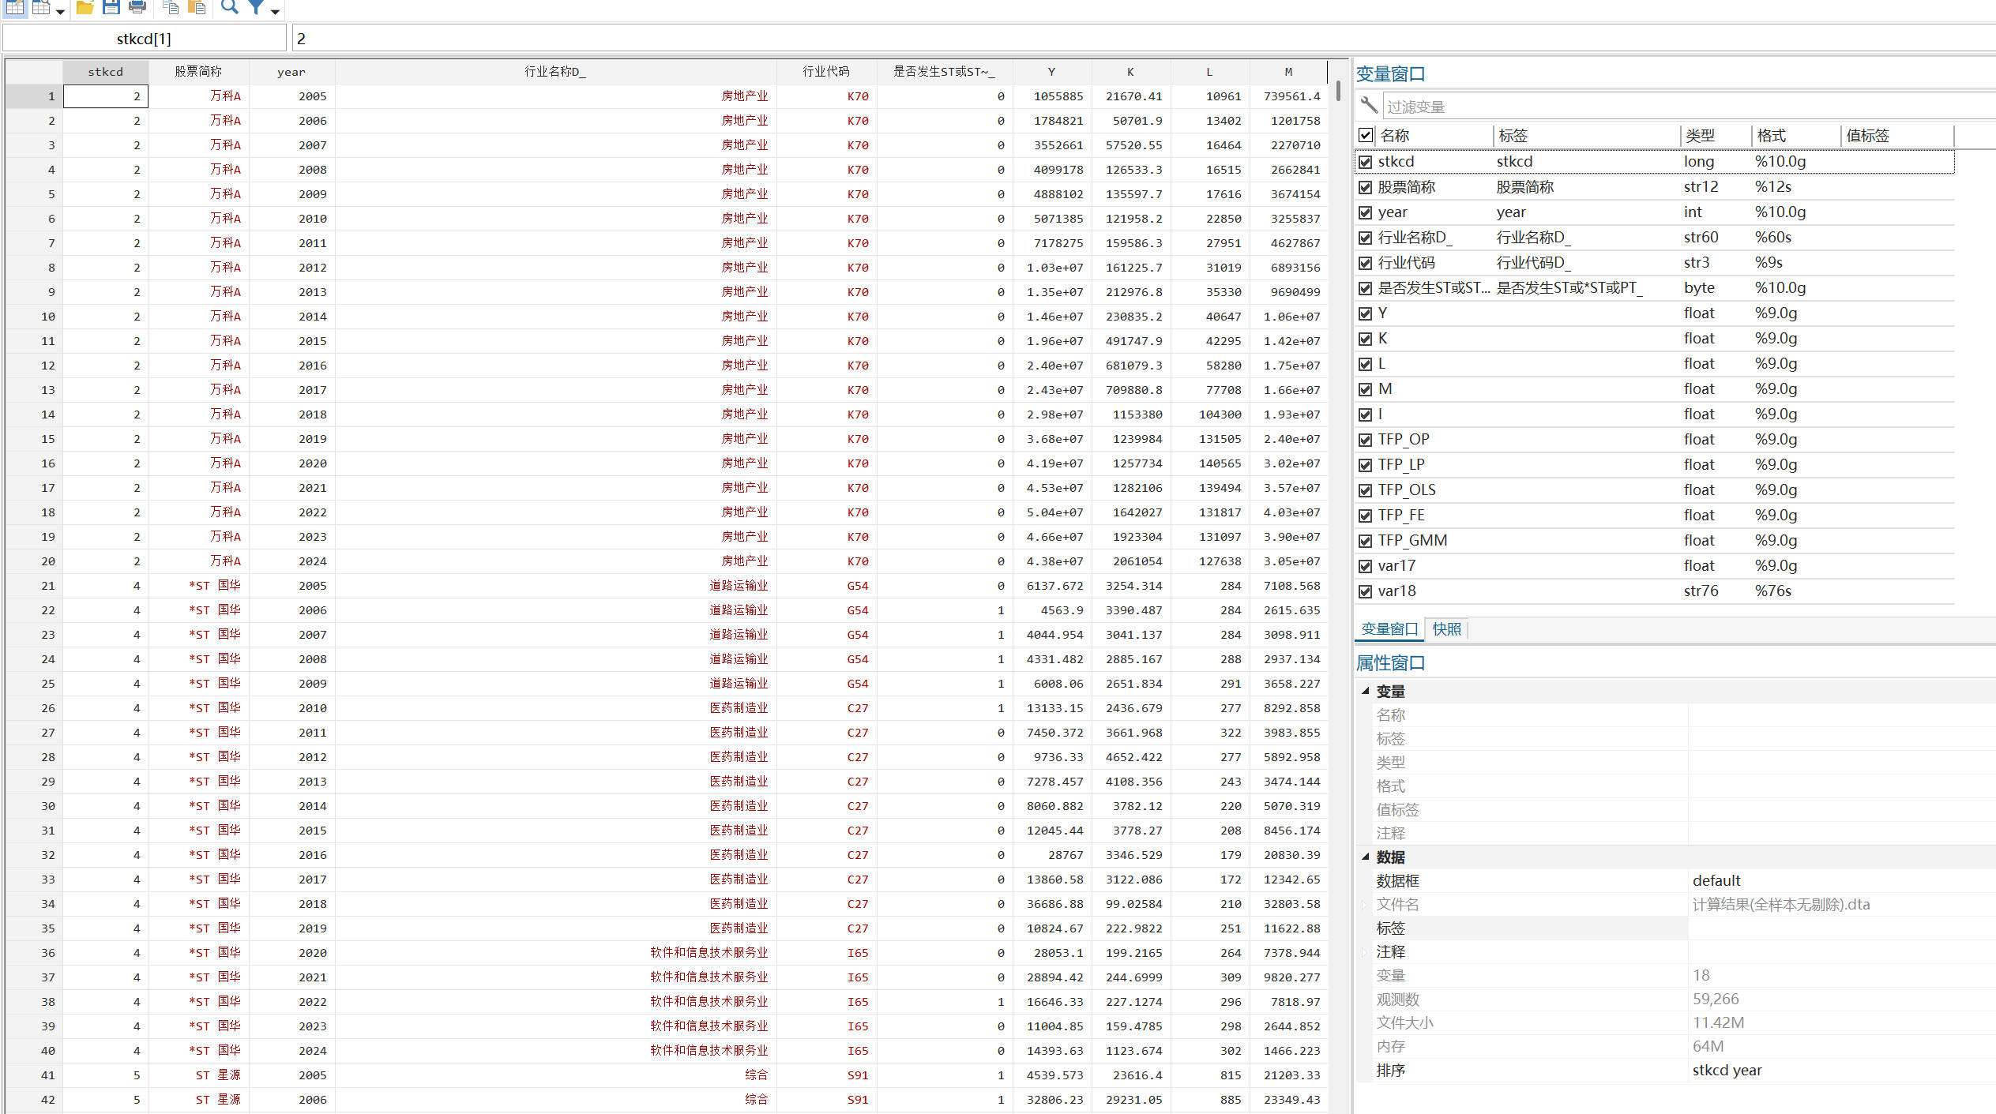Collapse the 数据 section in properties panel
Image resolution: width=1996 pixels, height=1114 pixels.
(x=1365, y=857)
